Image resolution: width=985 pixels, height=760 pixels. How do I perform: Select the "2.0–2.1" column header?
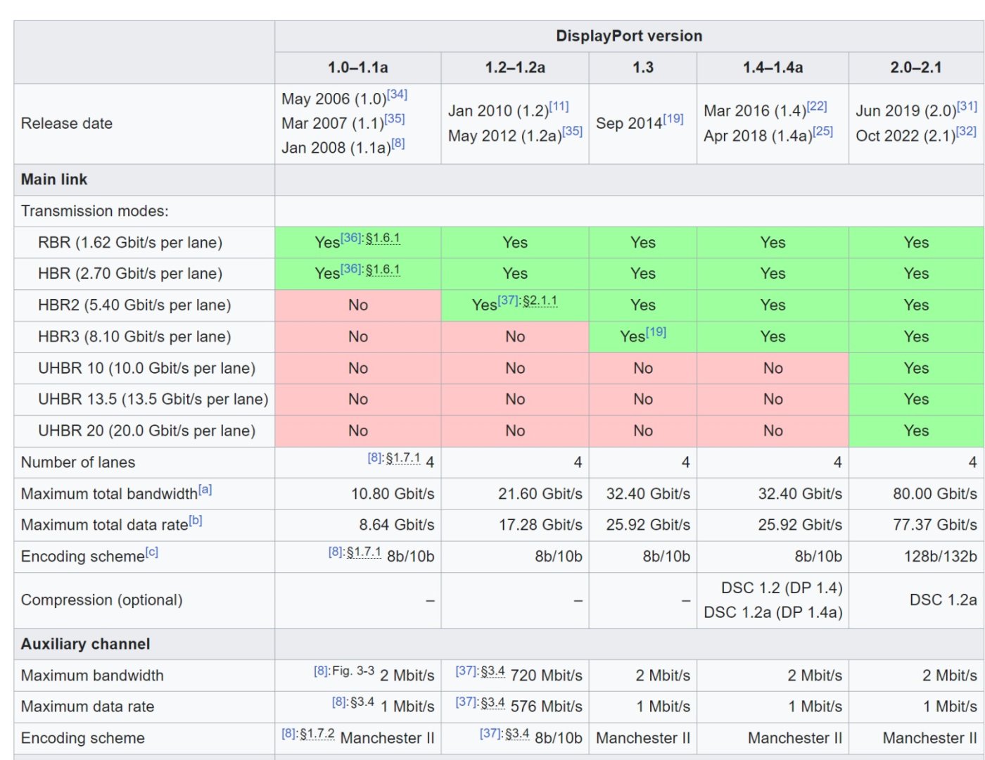916,68
